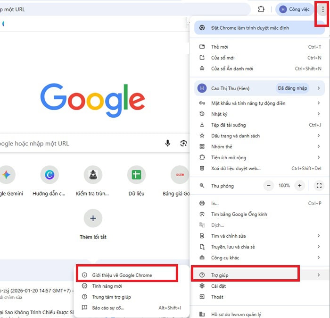Decrease zoom with the minus button

coord(269,186)
